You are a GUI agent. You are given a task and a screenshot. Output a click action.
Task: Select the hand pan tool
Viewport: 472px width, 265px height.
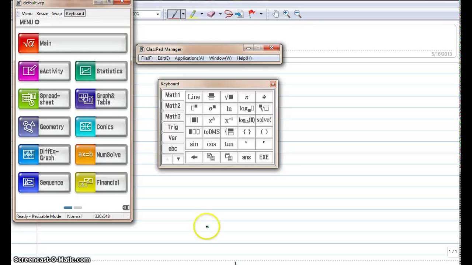(275, 14)
